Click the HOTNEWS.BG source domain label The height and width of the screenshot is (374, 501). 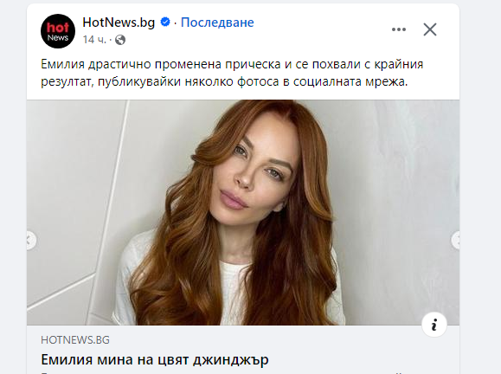pyautogui.click(x=75, y=339)
